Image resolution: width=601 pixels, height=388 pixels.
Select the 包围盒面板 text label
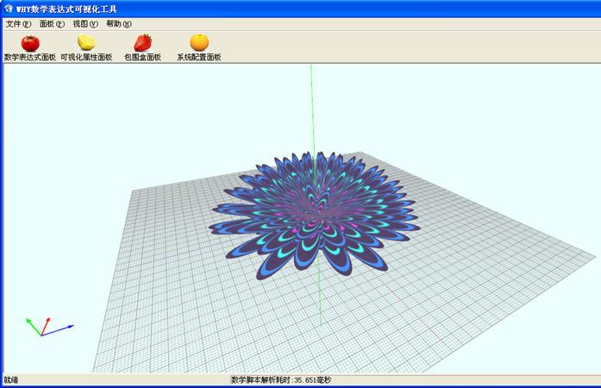click(x=142, y=58)
